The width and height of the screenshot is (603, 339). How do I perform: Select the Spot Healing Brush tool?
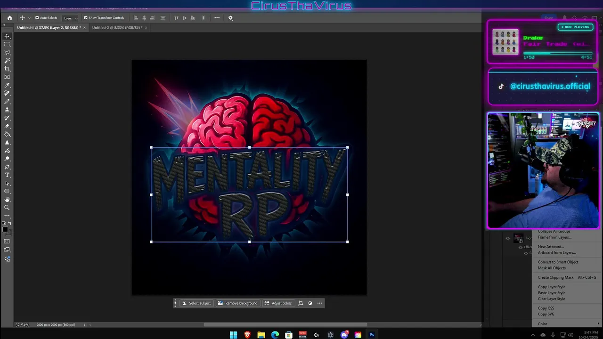tap(7, 93)
